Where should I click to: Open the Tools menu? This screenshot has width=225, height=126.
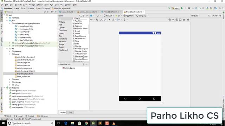[57, 5]
